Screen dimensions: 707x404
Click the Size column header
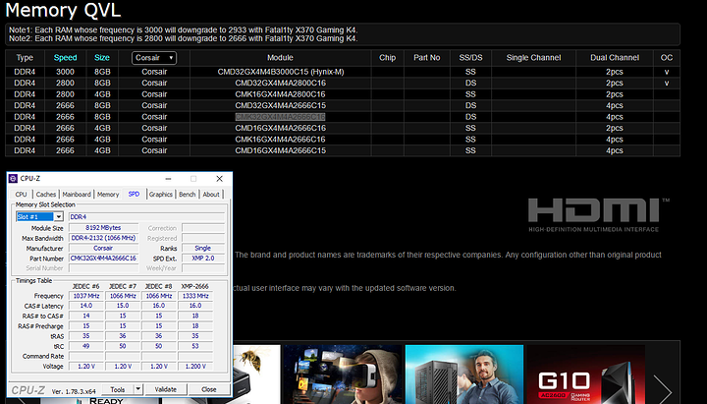click(102, 58)
